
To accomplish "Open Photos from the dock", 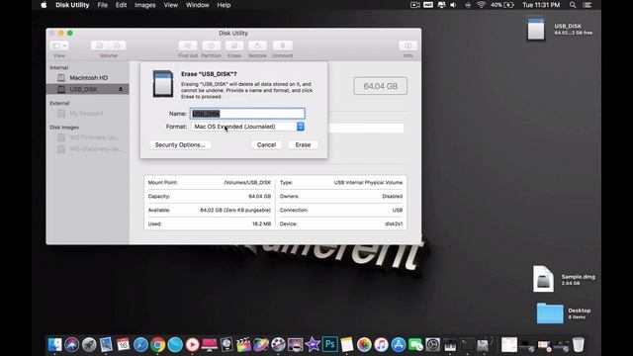I will click(364, 344).
